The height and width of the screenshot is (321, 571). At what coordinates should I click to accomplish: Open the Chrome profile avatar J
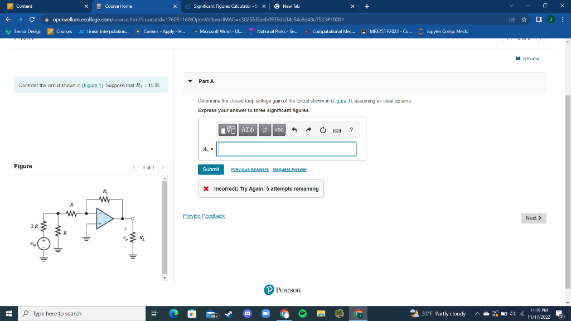point(551,20)
